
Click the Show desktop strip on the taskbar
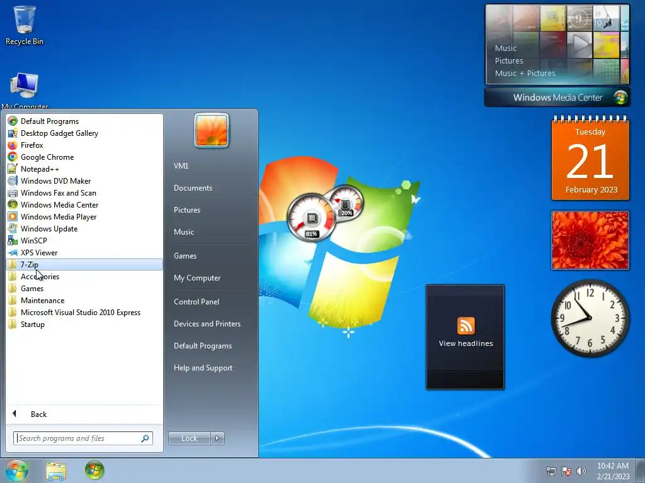pos(641,471)
